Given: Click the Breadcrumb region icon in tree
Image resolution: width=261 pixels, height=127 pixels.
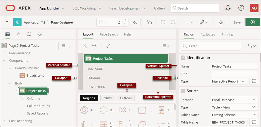Looking at the screenshot, I should (22, 76).
